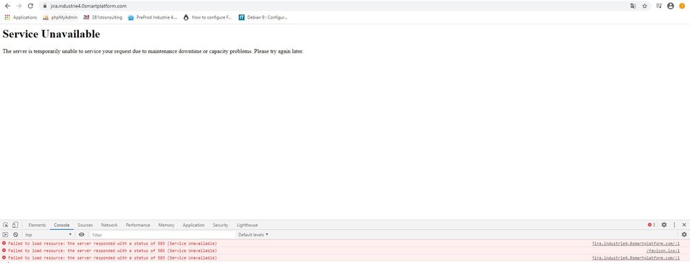Screen dimensions: 690x263
Task: Show the console sidebar
Action: pyautogui.click(x=6, y=235)
